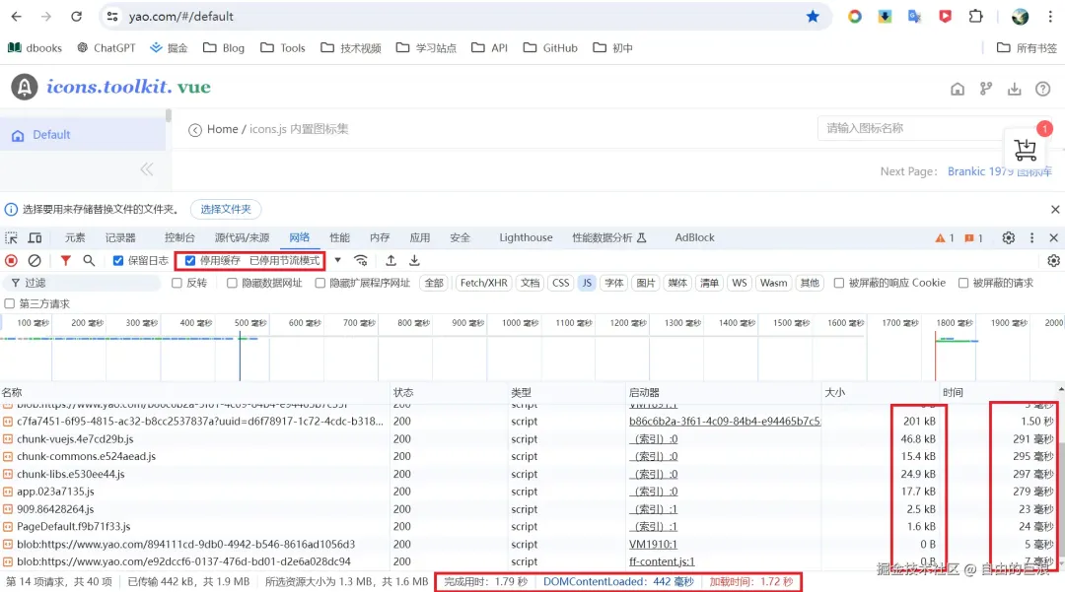
Task: Open the Lighthouse tab
Action: (x=526, y=238)
